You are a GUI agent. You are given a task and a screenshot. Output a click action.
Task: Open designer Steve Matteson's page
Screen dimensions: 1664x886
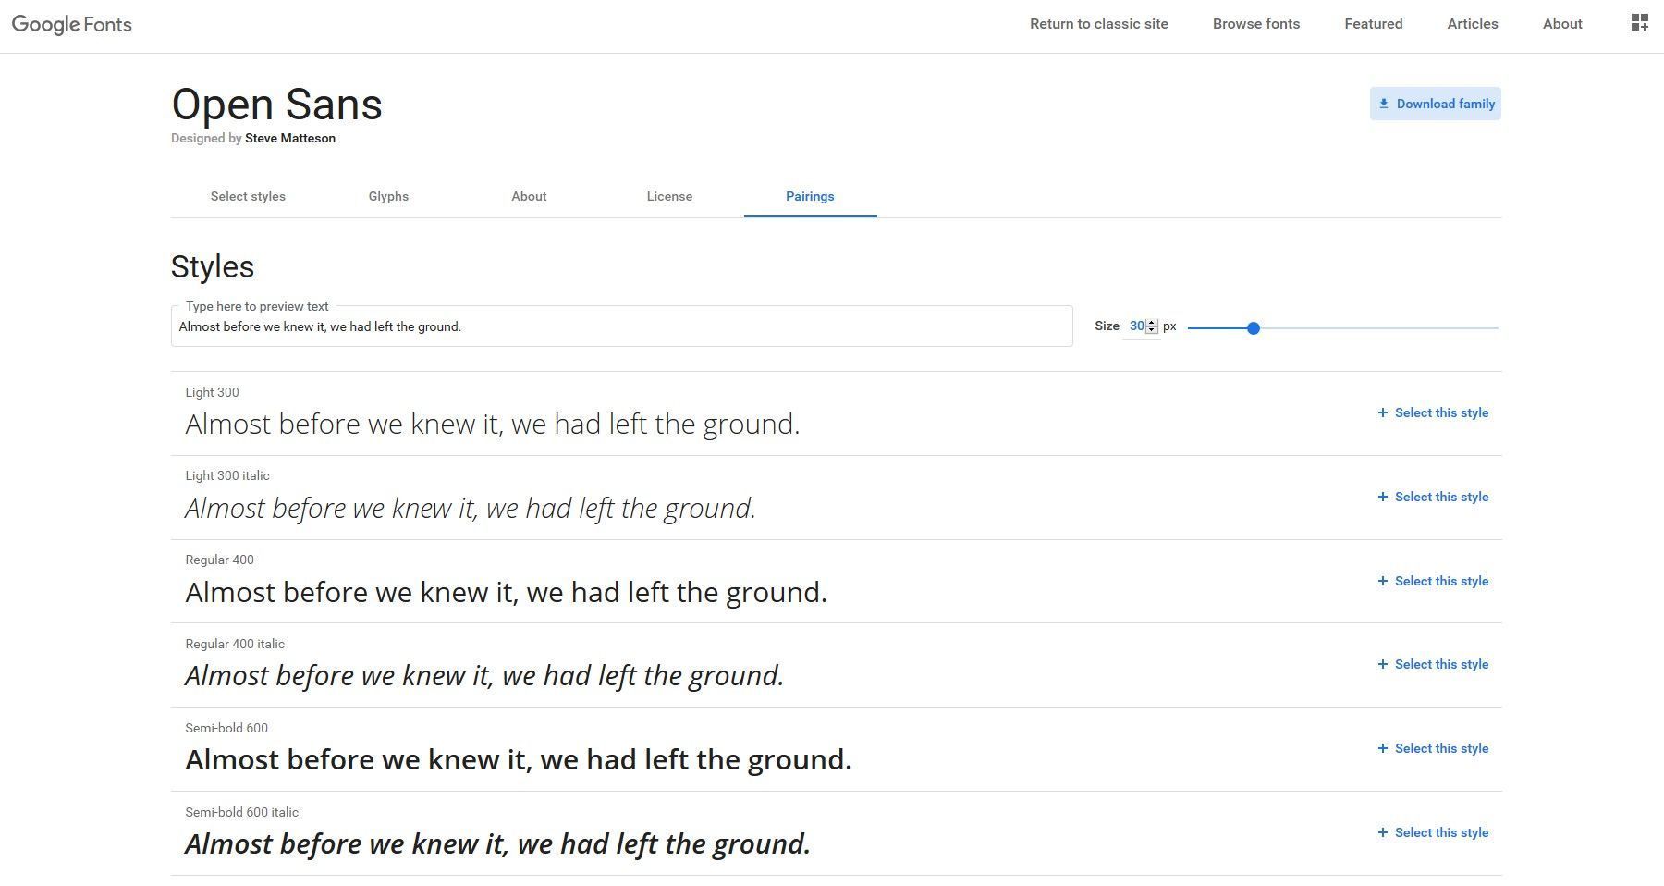tap(290, 138)
